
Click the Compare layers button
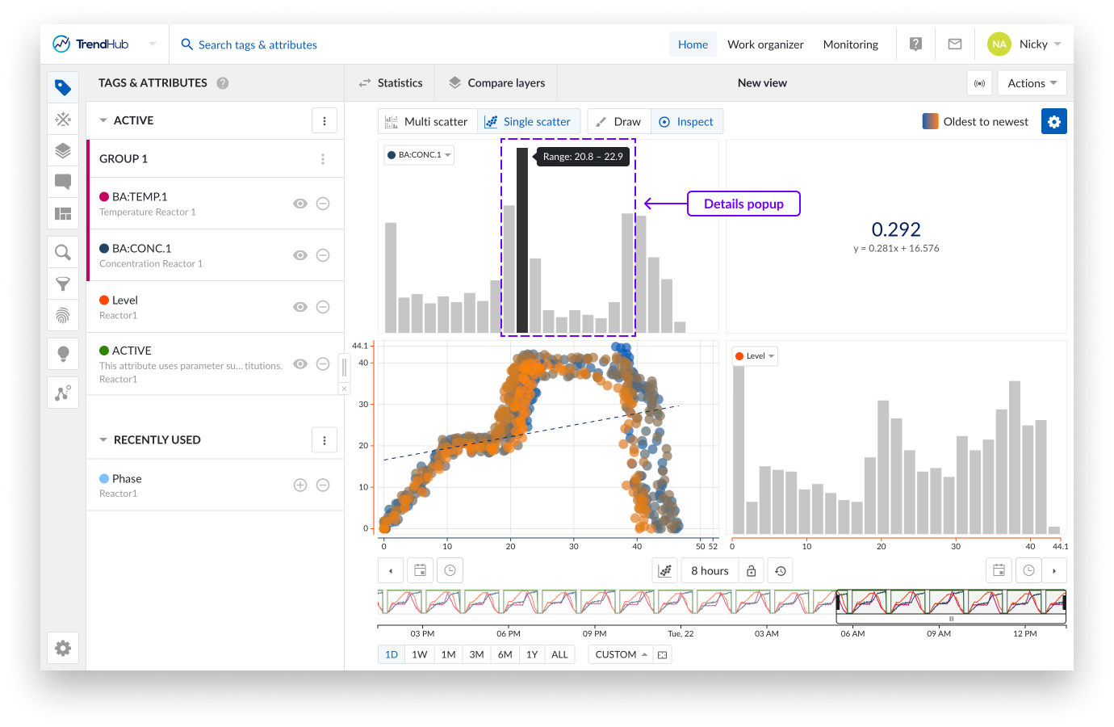point(496,83)
